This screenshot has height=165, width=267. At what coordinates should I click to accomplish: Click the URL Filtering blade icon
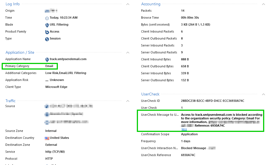pos(46,24)
